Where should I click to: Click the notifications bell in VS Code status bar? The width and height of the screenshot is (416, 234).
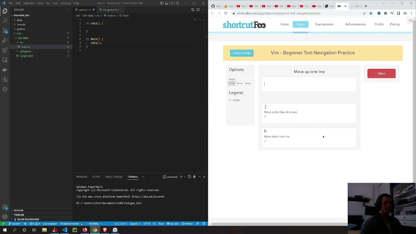204,224
